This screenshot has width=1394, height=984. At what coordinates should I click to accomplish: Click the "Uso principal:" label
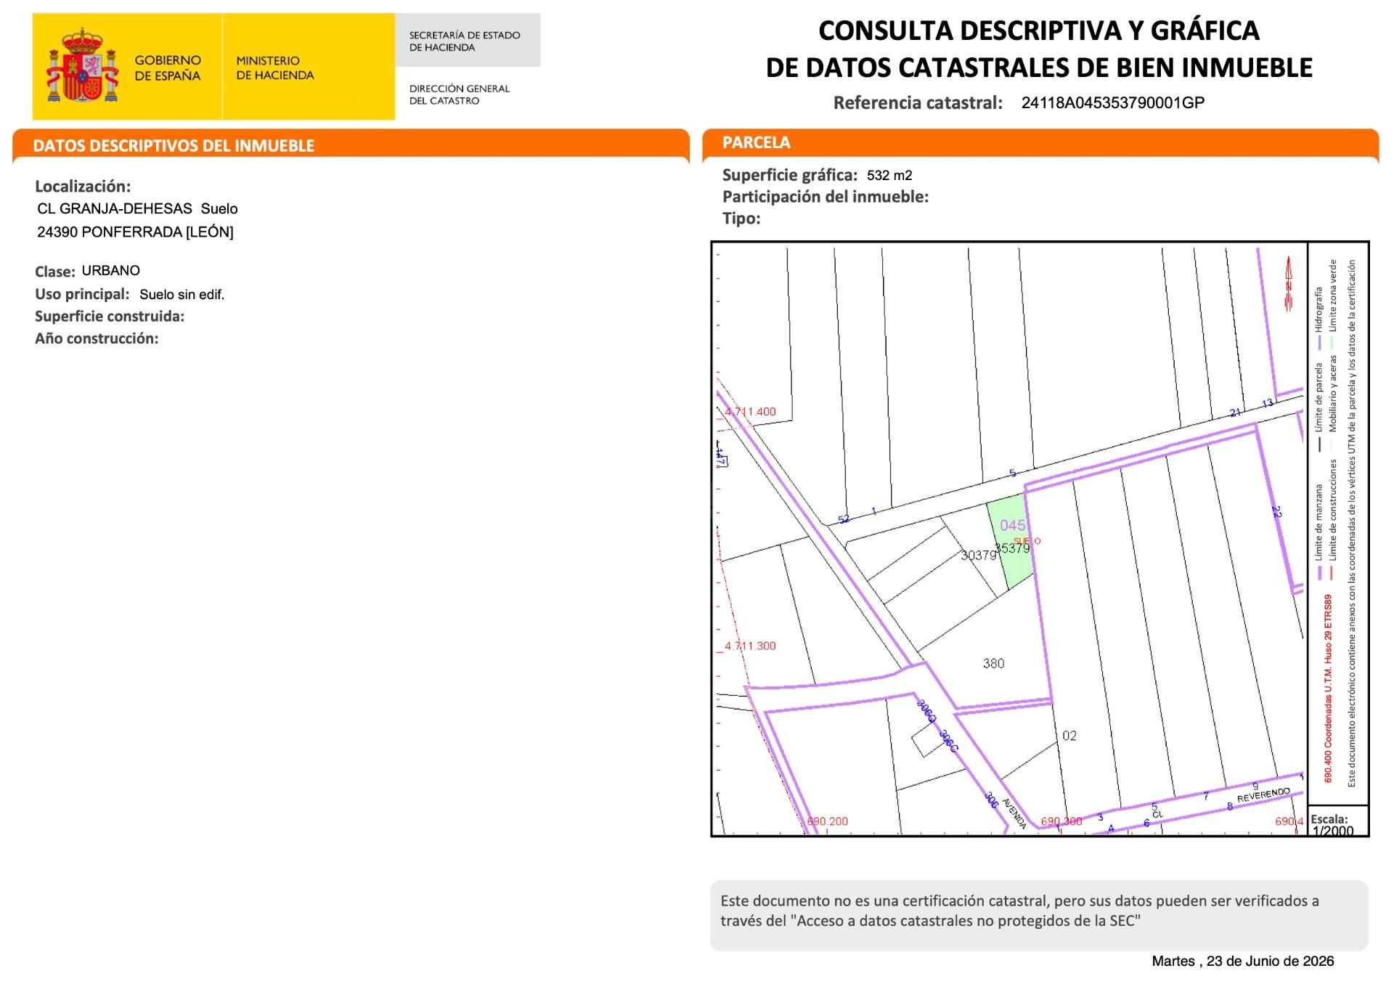coord(82,294)
